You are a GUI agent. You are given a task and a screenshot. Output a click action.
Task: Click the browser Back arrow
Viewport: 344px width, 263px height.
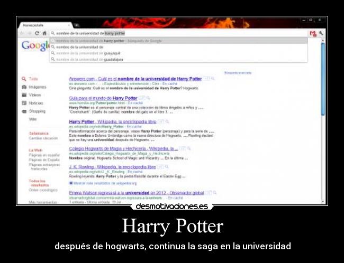click(x=22, y=33)
